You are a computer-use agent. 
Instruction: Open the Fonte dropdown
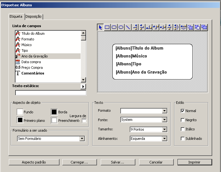[164, 120]
